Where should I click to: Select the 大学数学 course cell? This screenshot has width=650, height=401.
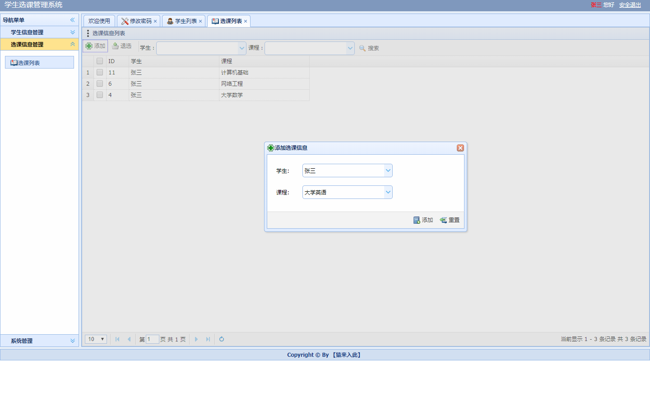264,95
